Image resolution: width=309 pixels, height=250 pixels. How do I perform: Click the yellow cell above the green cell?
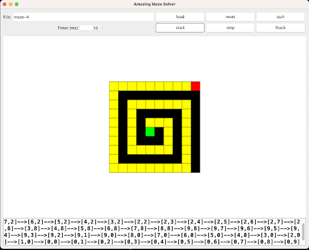pyautogui.click(x=150, y=123)
